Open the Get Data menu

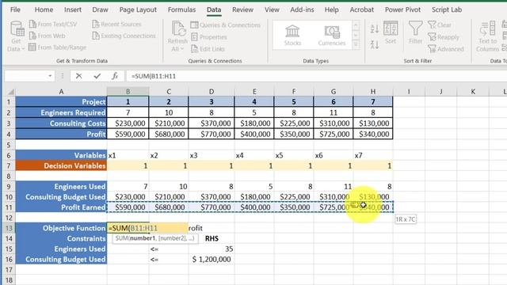pos(16,36)
